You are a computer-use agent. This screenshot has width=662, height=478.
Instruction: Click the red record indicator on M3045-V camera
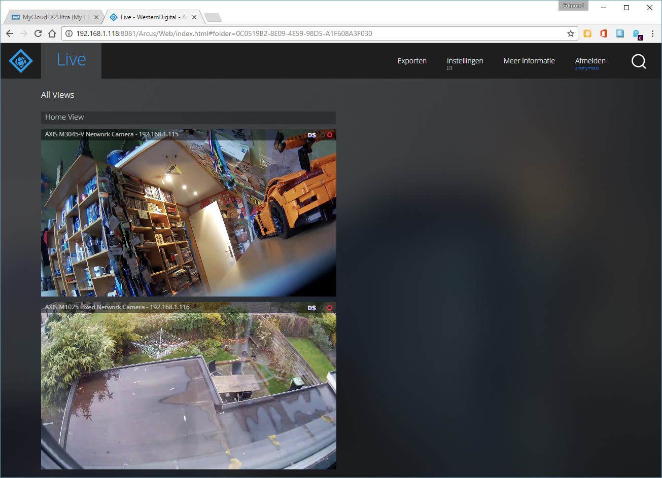[x=330, y=135]
